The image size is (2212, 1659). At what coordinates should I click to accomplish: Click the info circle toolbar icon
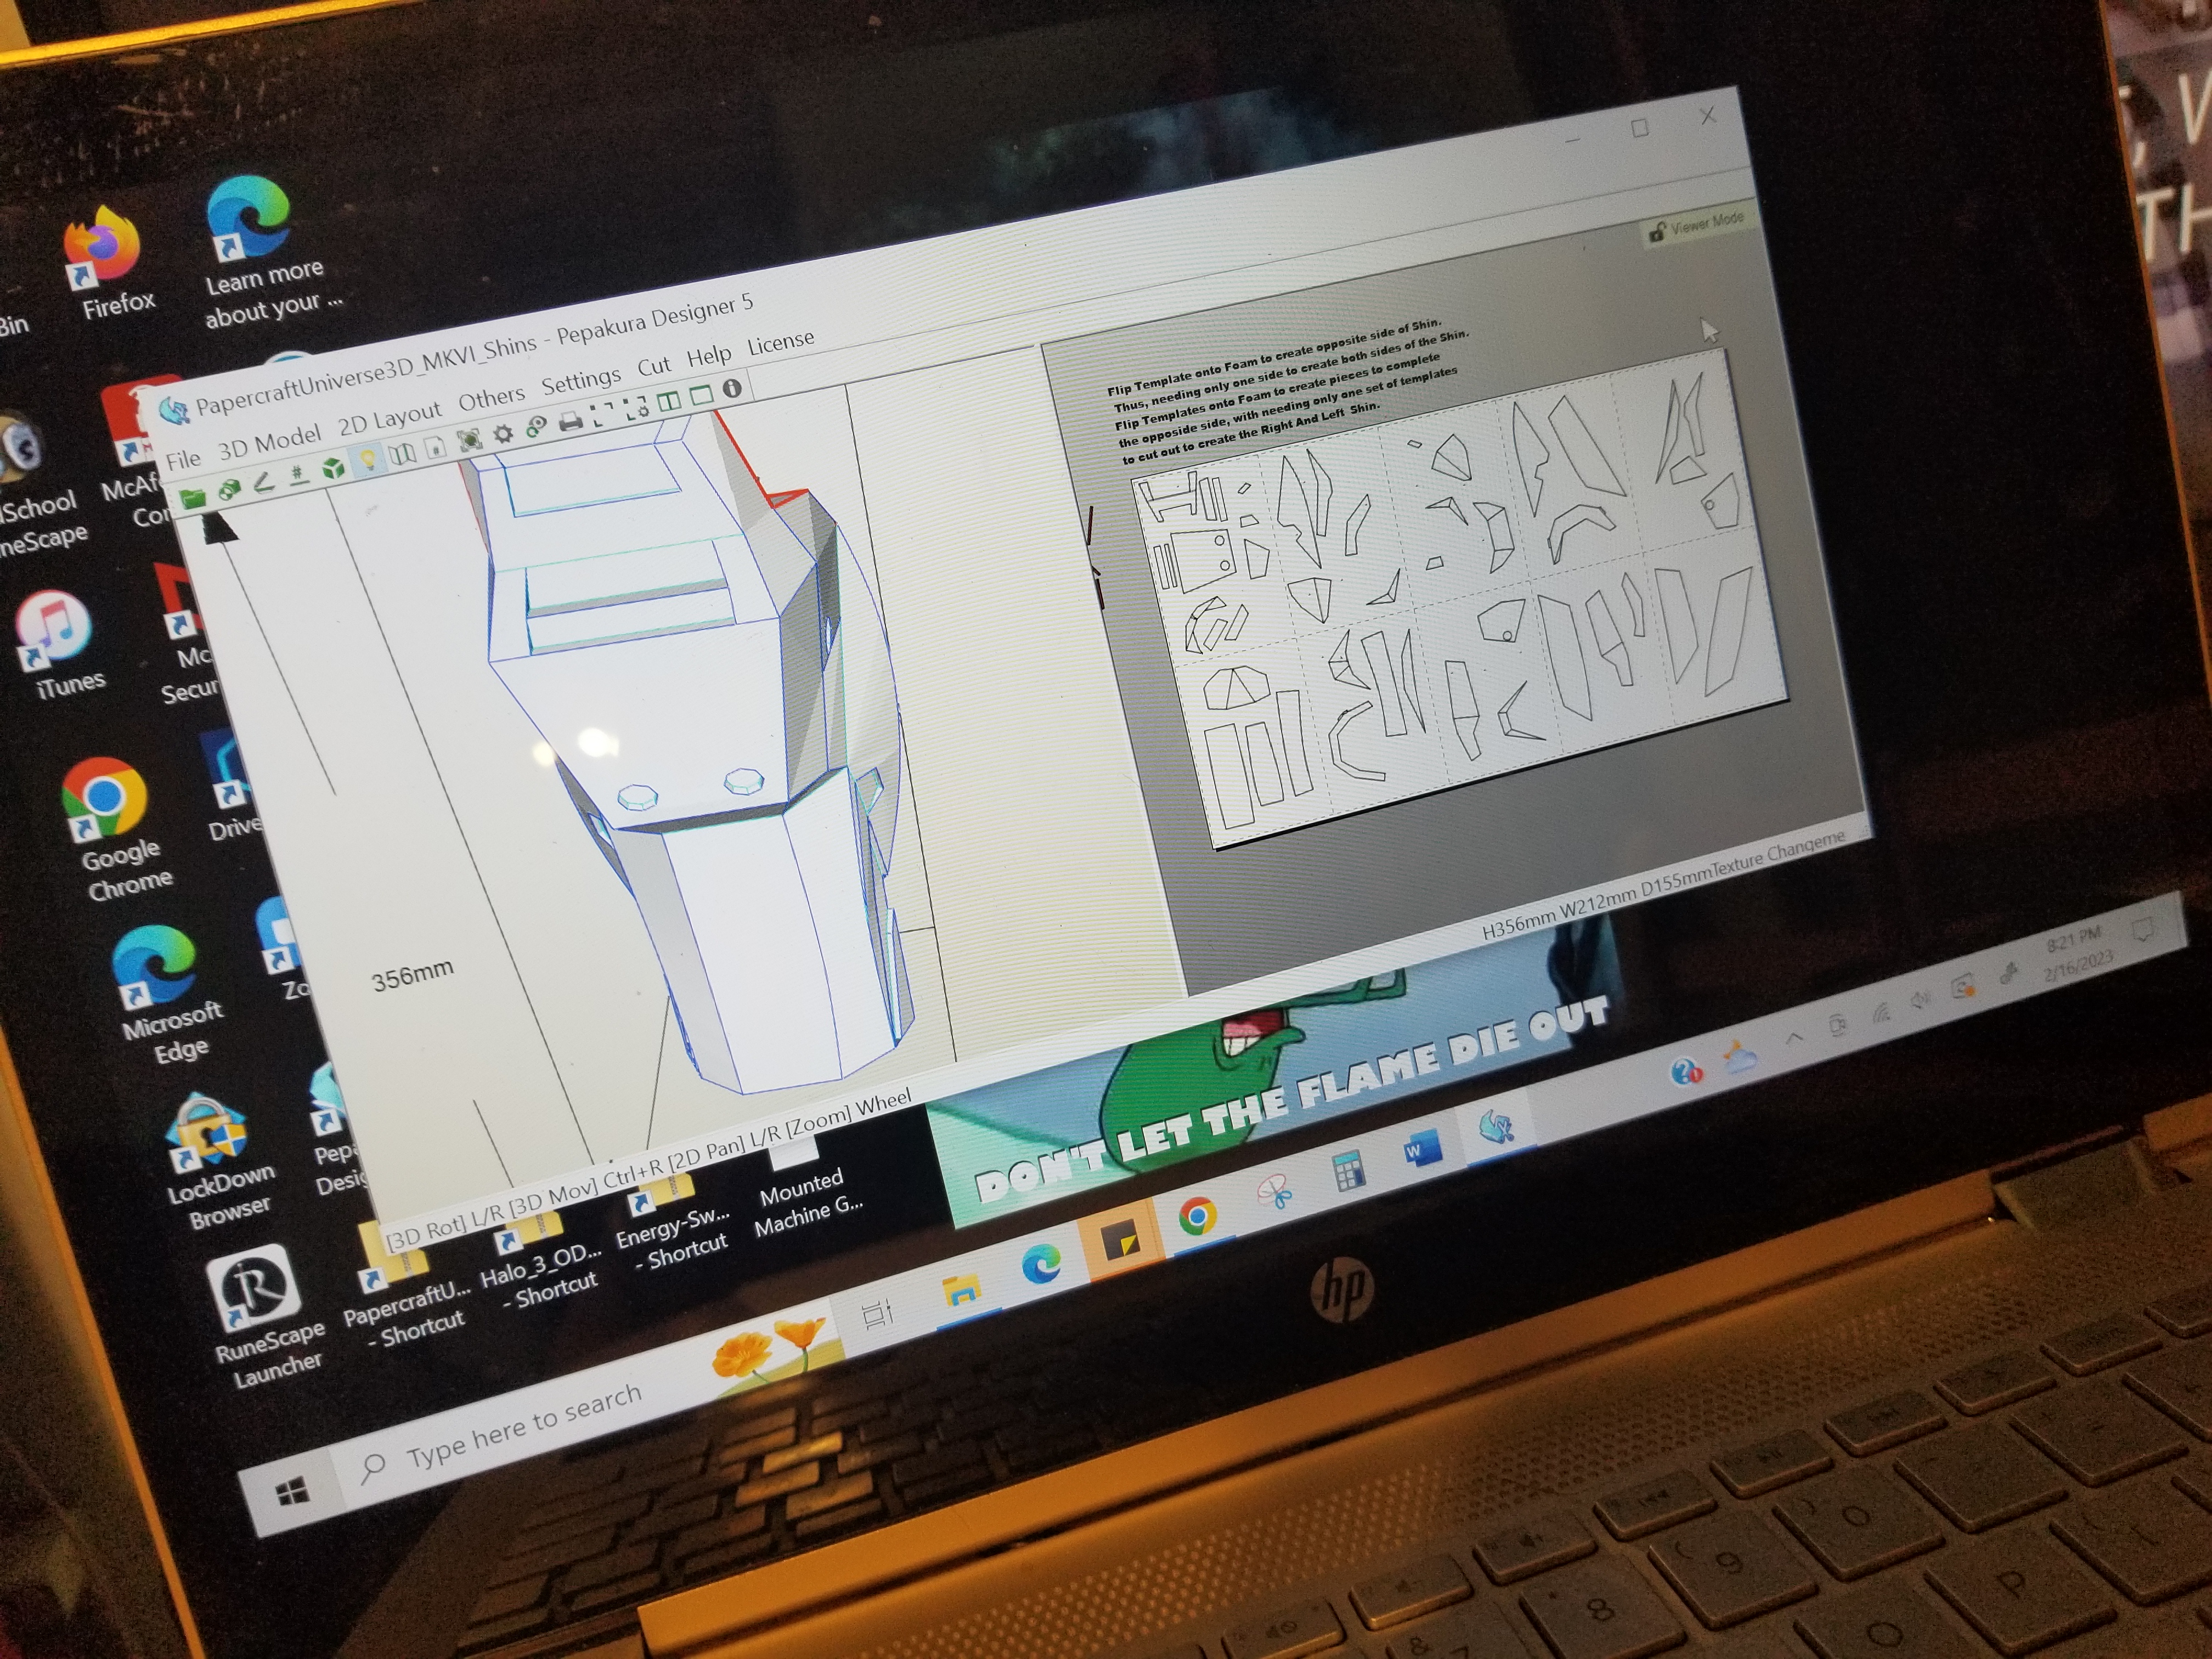click(x=732, y=389)
